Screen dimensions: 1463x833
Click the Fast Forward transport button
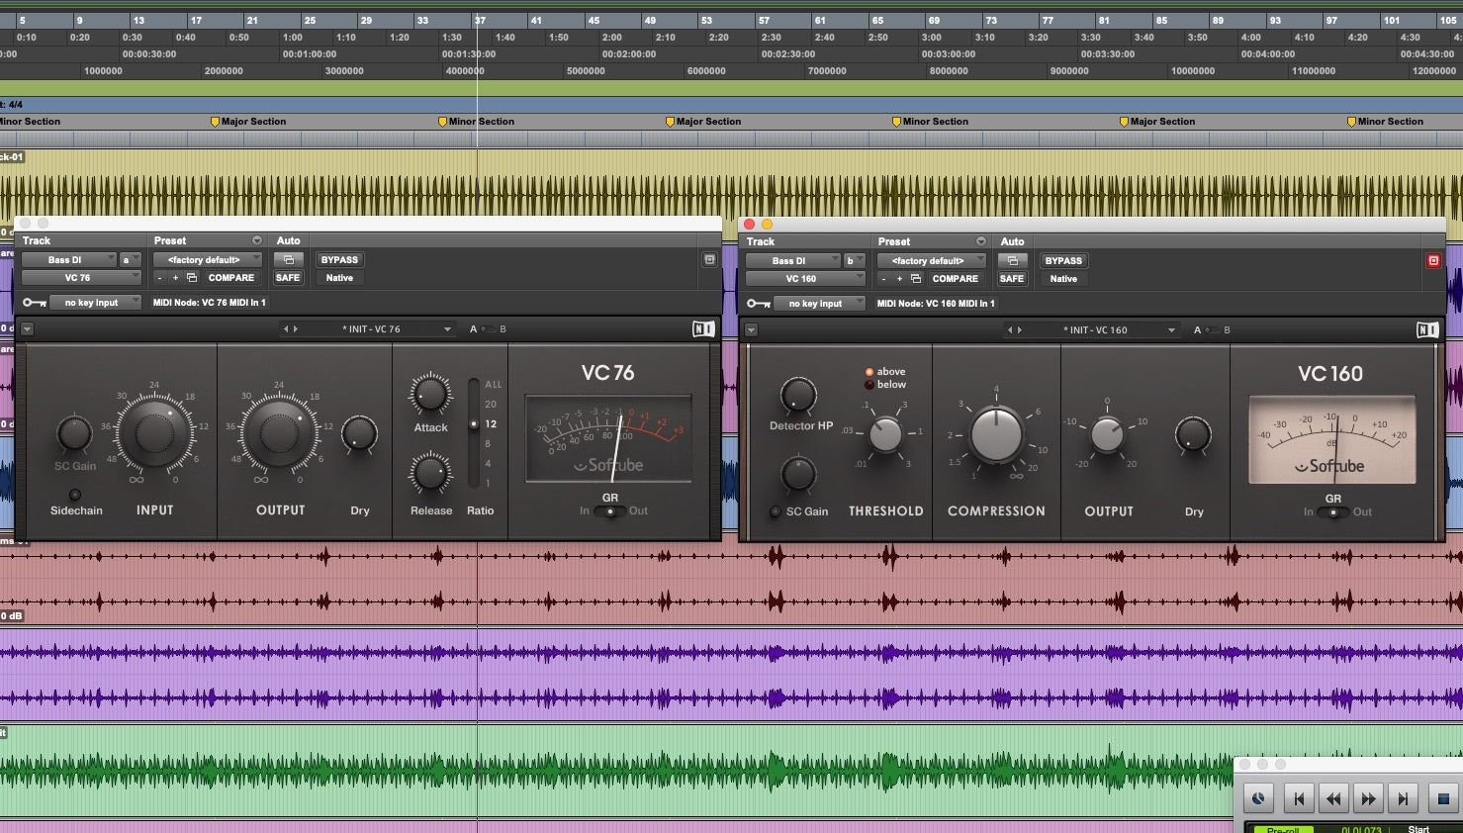pos(1368,798)
